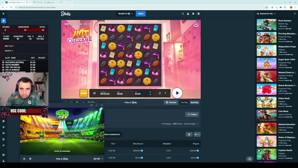Open the search magnifier icon
This screenshot has width=298, height=168.
[183, 14]
